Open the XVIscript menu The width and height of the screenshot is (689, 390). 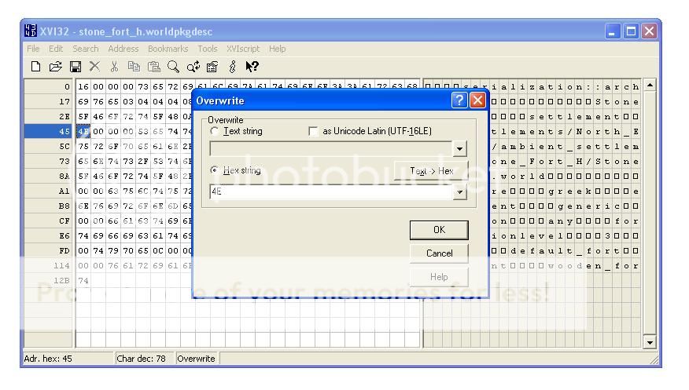[245, 49]
